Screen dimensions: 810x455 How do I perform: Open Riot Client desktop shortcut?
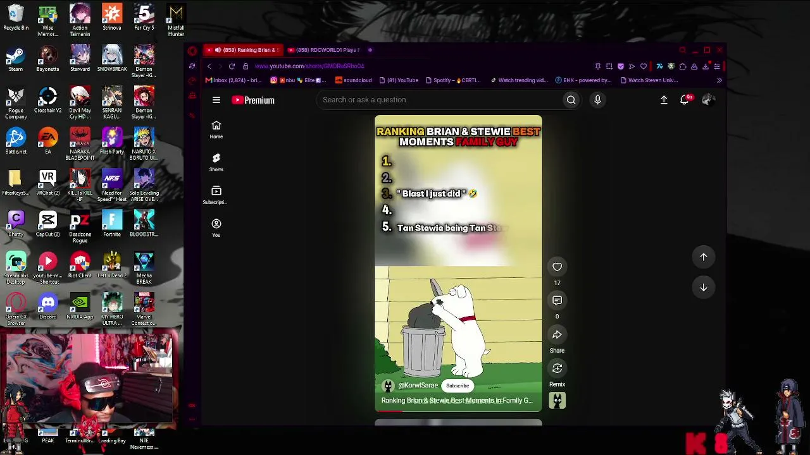(80, 265)
